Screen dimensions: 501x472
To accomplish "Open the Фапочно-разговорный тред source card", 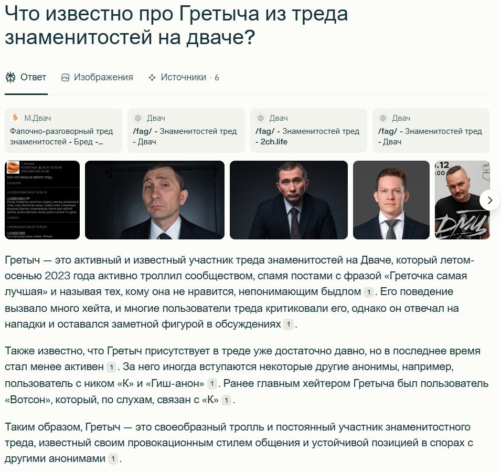I will tap(63, 131).
